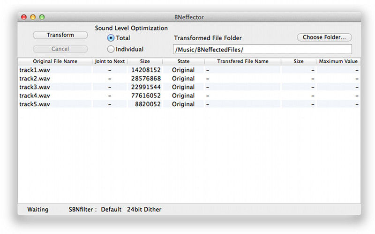Click the size value 28576868

(x=146, y=79)
